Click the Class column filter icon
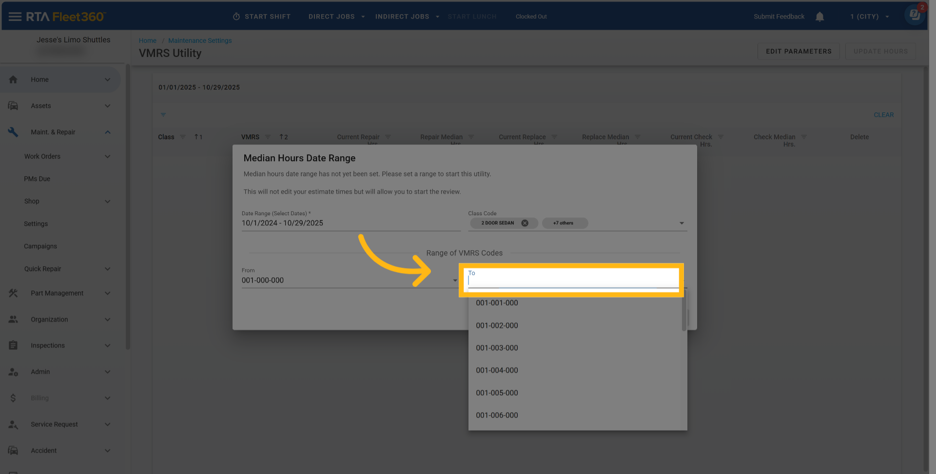Viewport: 936px width, 474px height. point(183,137)
